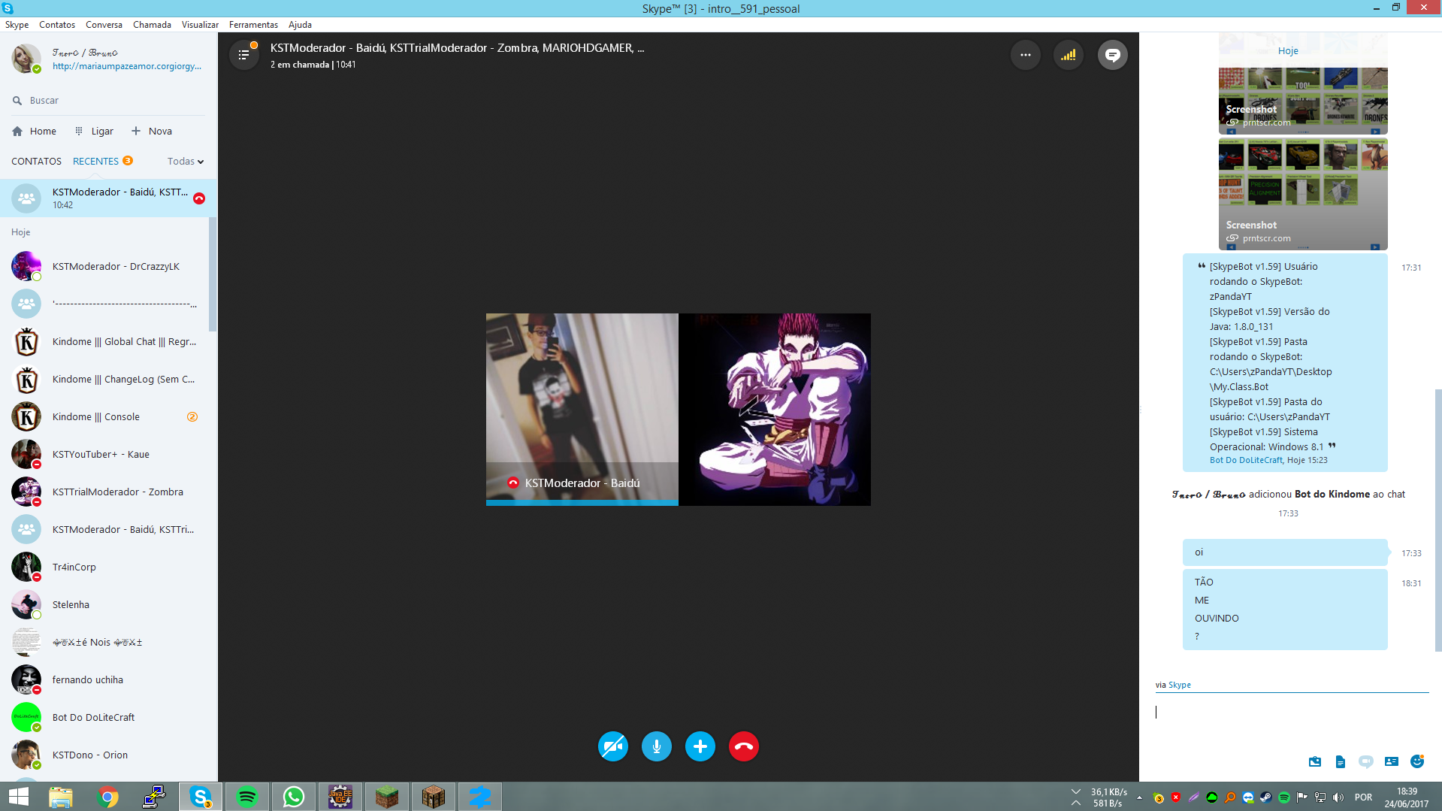Screen dimensions: 1442x811
Task: Open the Minecraft grass block taskbar icon
Action: point(386,797)
